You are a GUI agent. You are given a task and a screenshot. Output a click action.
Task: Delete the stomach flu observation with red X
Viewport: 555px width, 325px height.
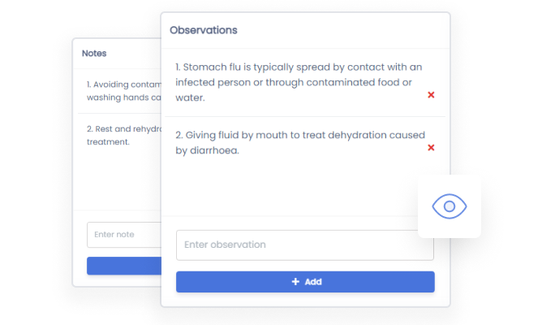(431, 95)
